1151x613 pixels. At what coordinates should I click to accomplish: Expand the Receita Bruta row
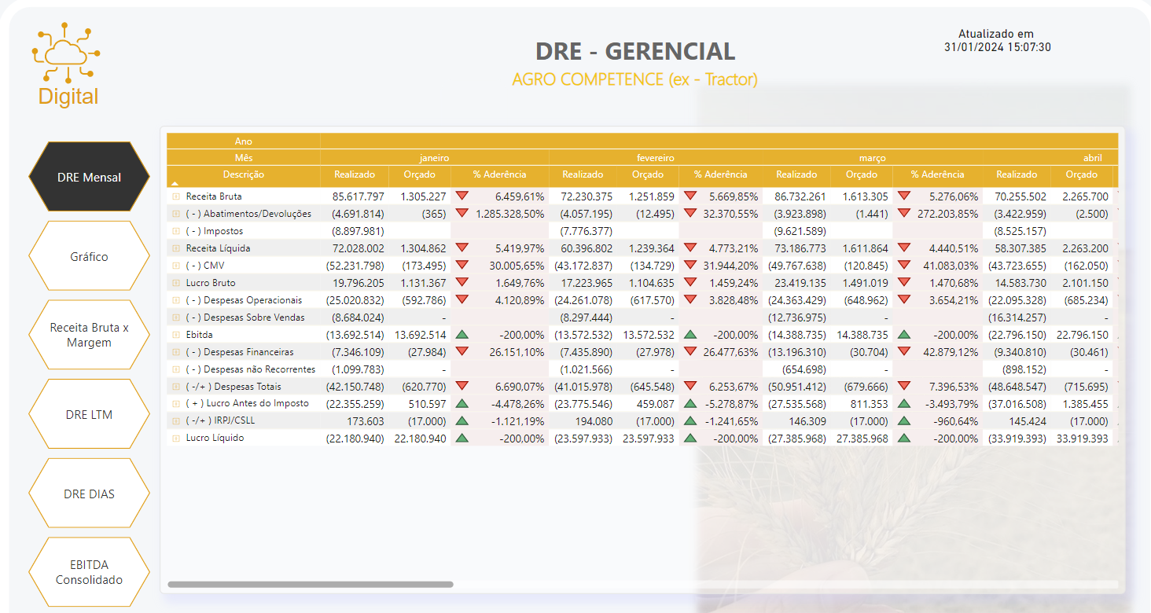176,196
